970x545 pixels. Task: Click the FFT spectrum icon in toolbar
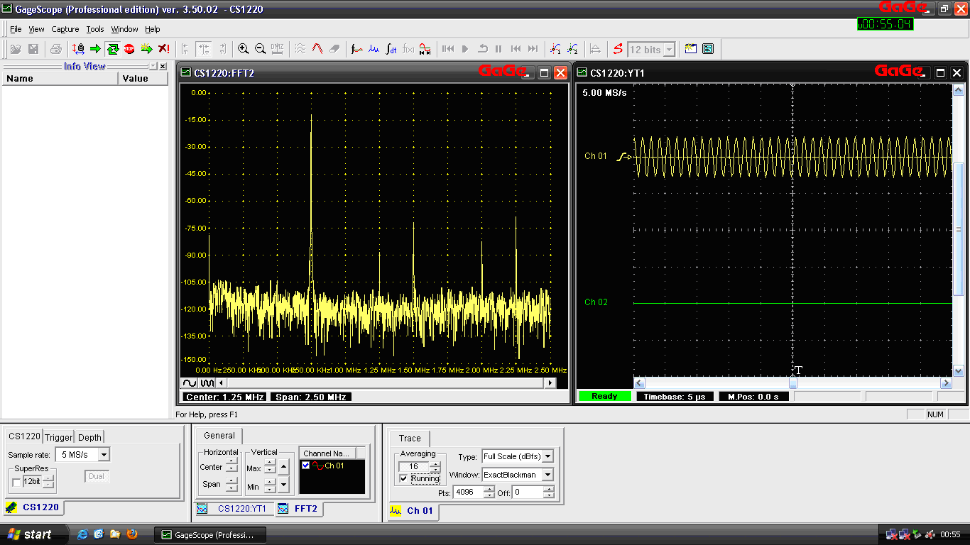tap(374, 49)
